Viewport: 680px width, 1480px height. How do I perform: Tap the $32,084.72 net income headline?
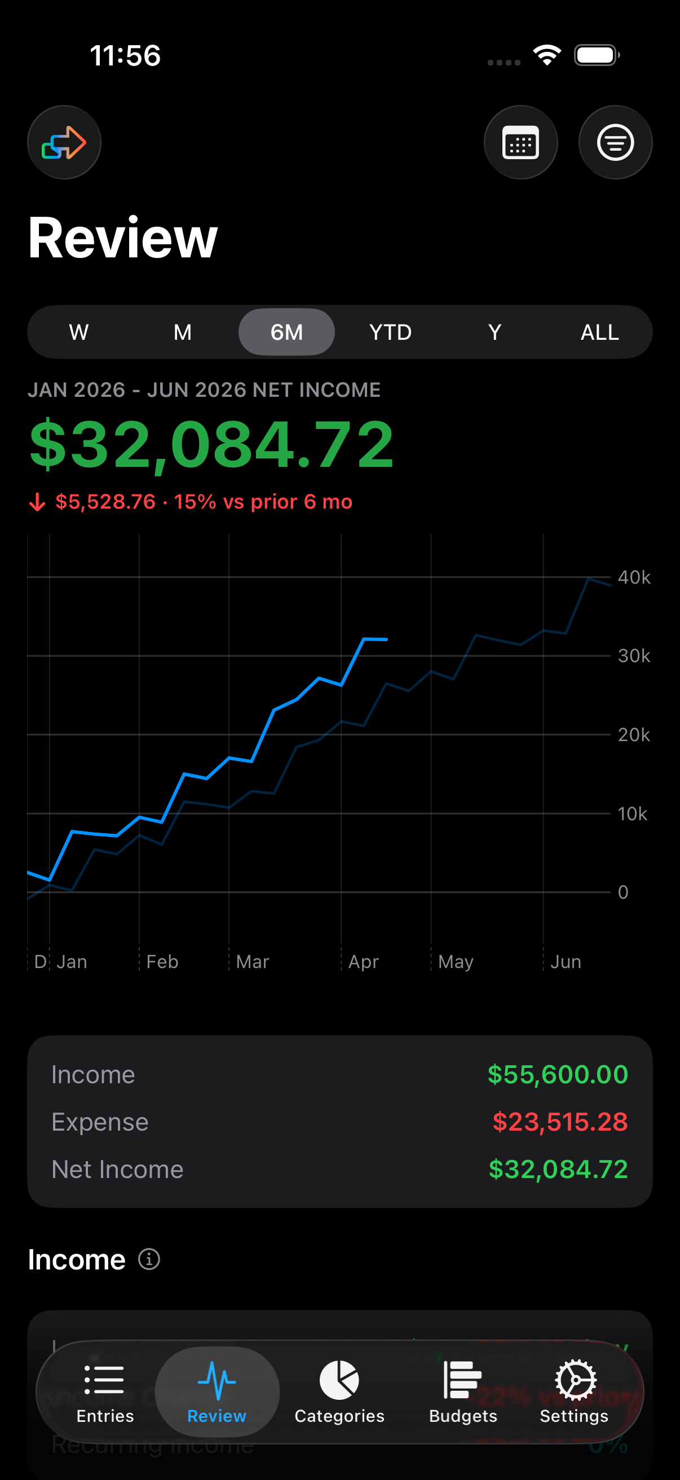tap(212, 444)
